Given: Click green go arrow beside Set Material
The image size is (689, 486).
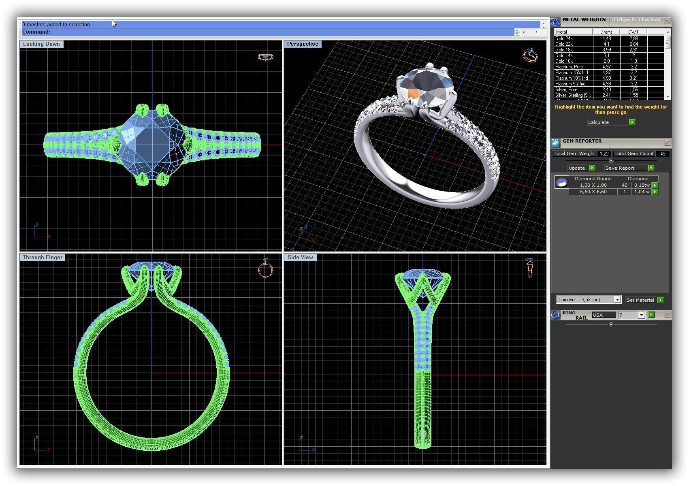Looking at the screenshot, I should [x=660, y=300].
